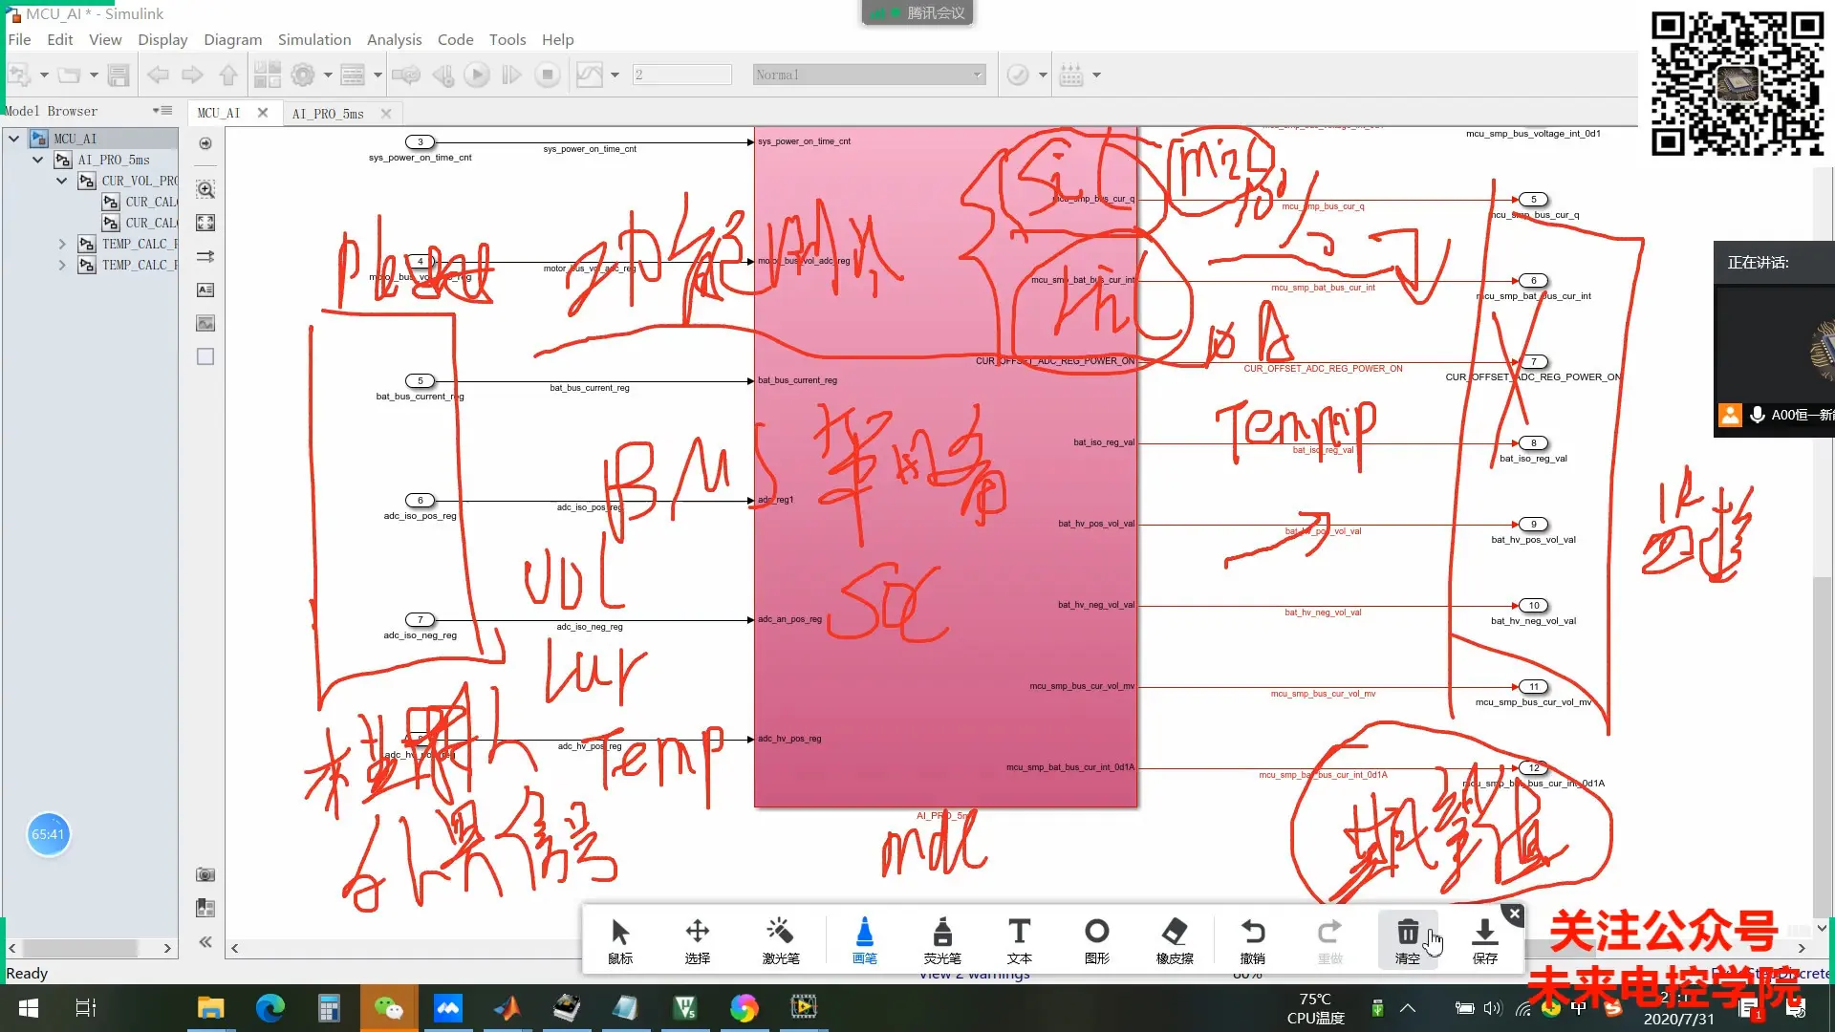The image size is (1835, 1032).
Task: Select the pen drawing tool (画笔)
Action: coord(864,940)
